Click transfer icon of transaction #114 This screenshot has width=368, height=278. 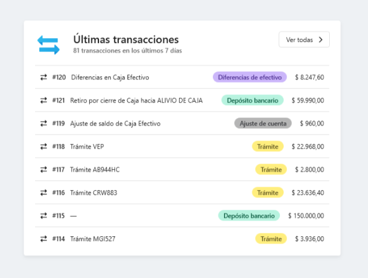[44, 239]
